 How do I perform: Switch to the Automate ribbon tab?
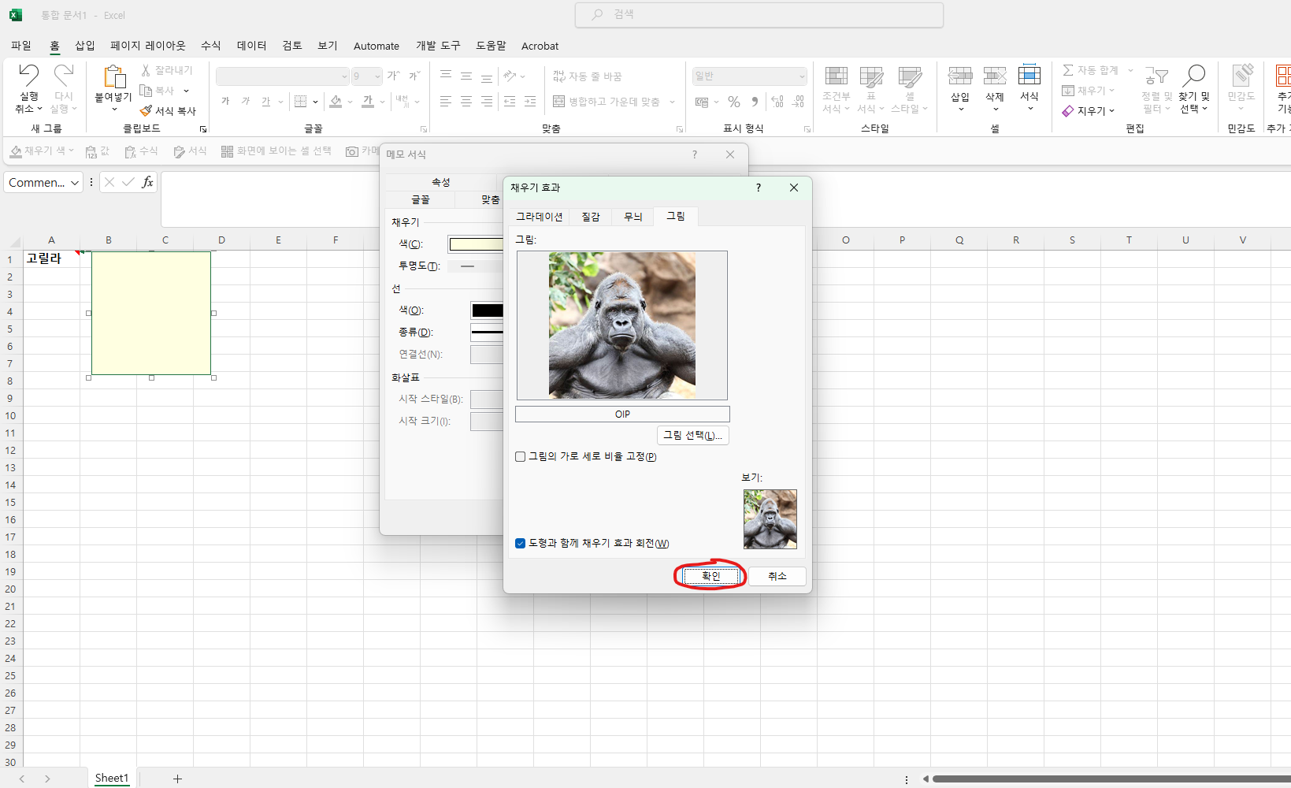pyautogui.click(x=377, y=46)
